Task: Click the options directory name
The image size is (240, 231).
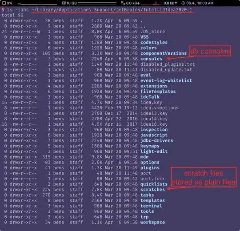Action: (150, 162)
